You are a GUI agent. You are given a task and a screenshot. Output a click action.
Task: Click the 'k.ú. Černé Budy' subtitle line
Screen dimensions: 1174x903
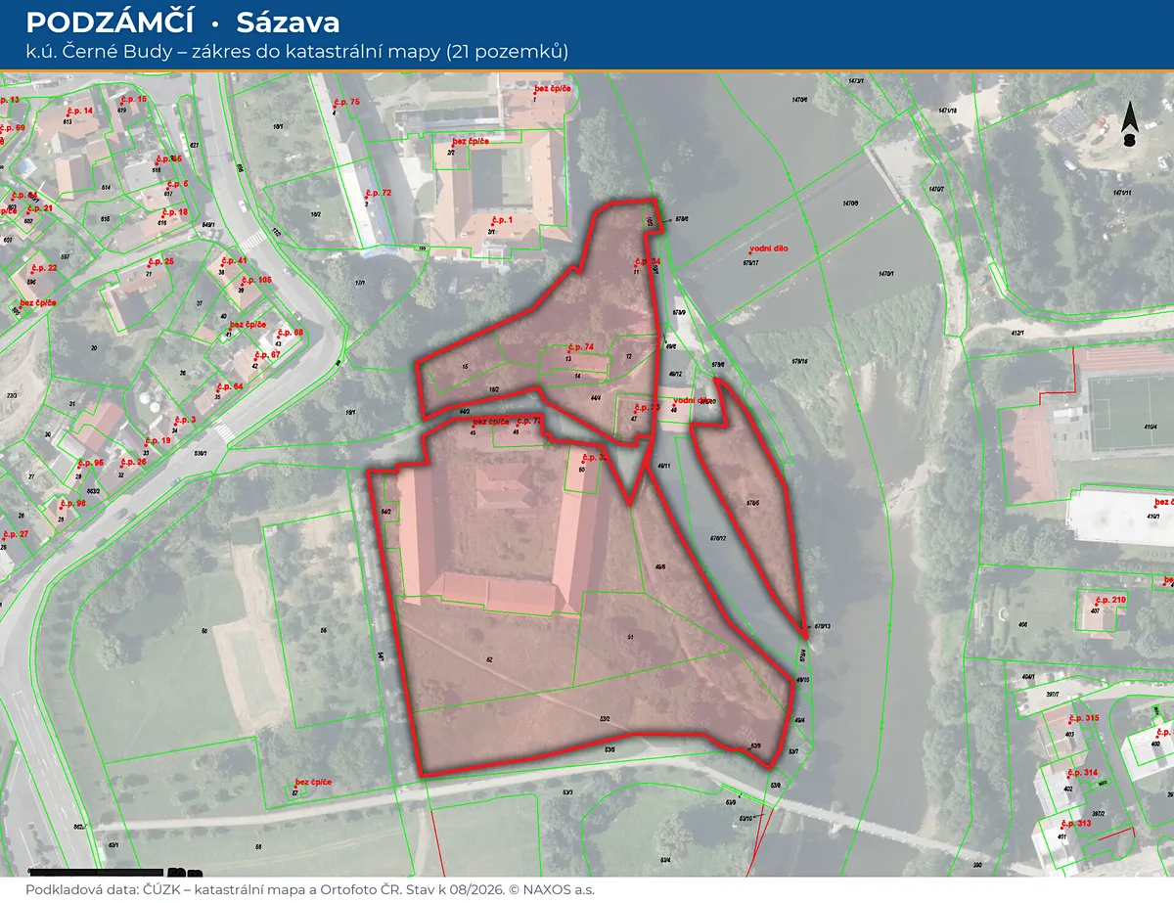point(297,51)
